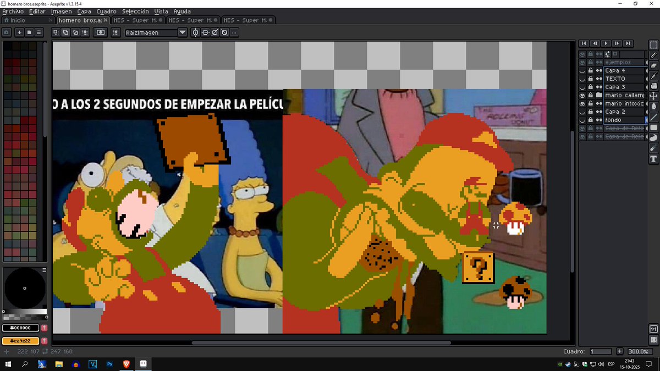Toggle visibility of TEXTO layer

pos(582,79)
